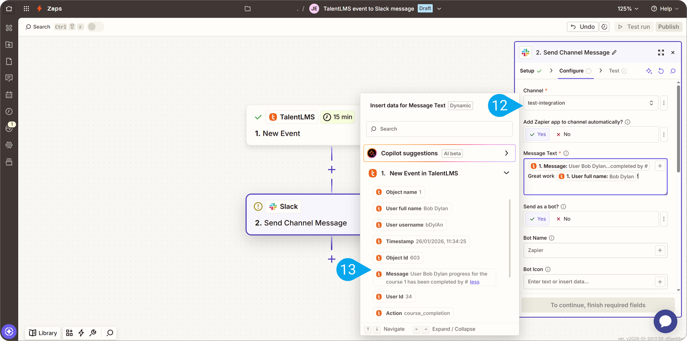Open the Zap settings gear in sidebar
The height and width of the screenshot is (341, 687).
9,145
